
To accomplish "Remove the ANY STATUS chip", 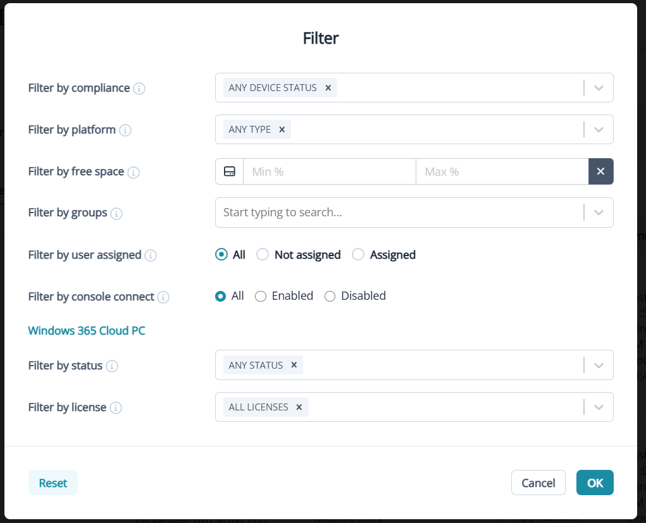I will point(294,365).
